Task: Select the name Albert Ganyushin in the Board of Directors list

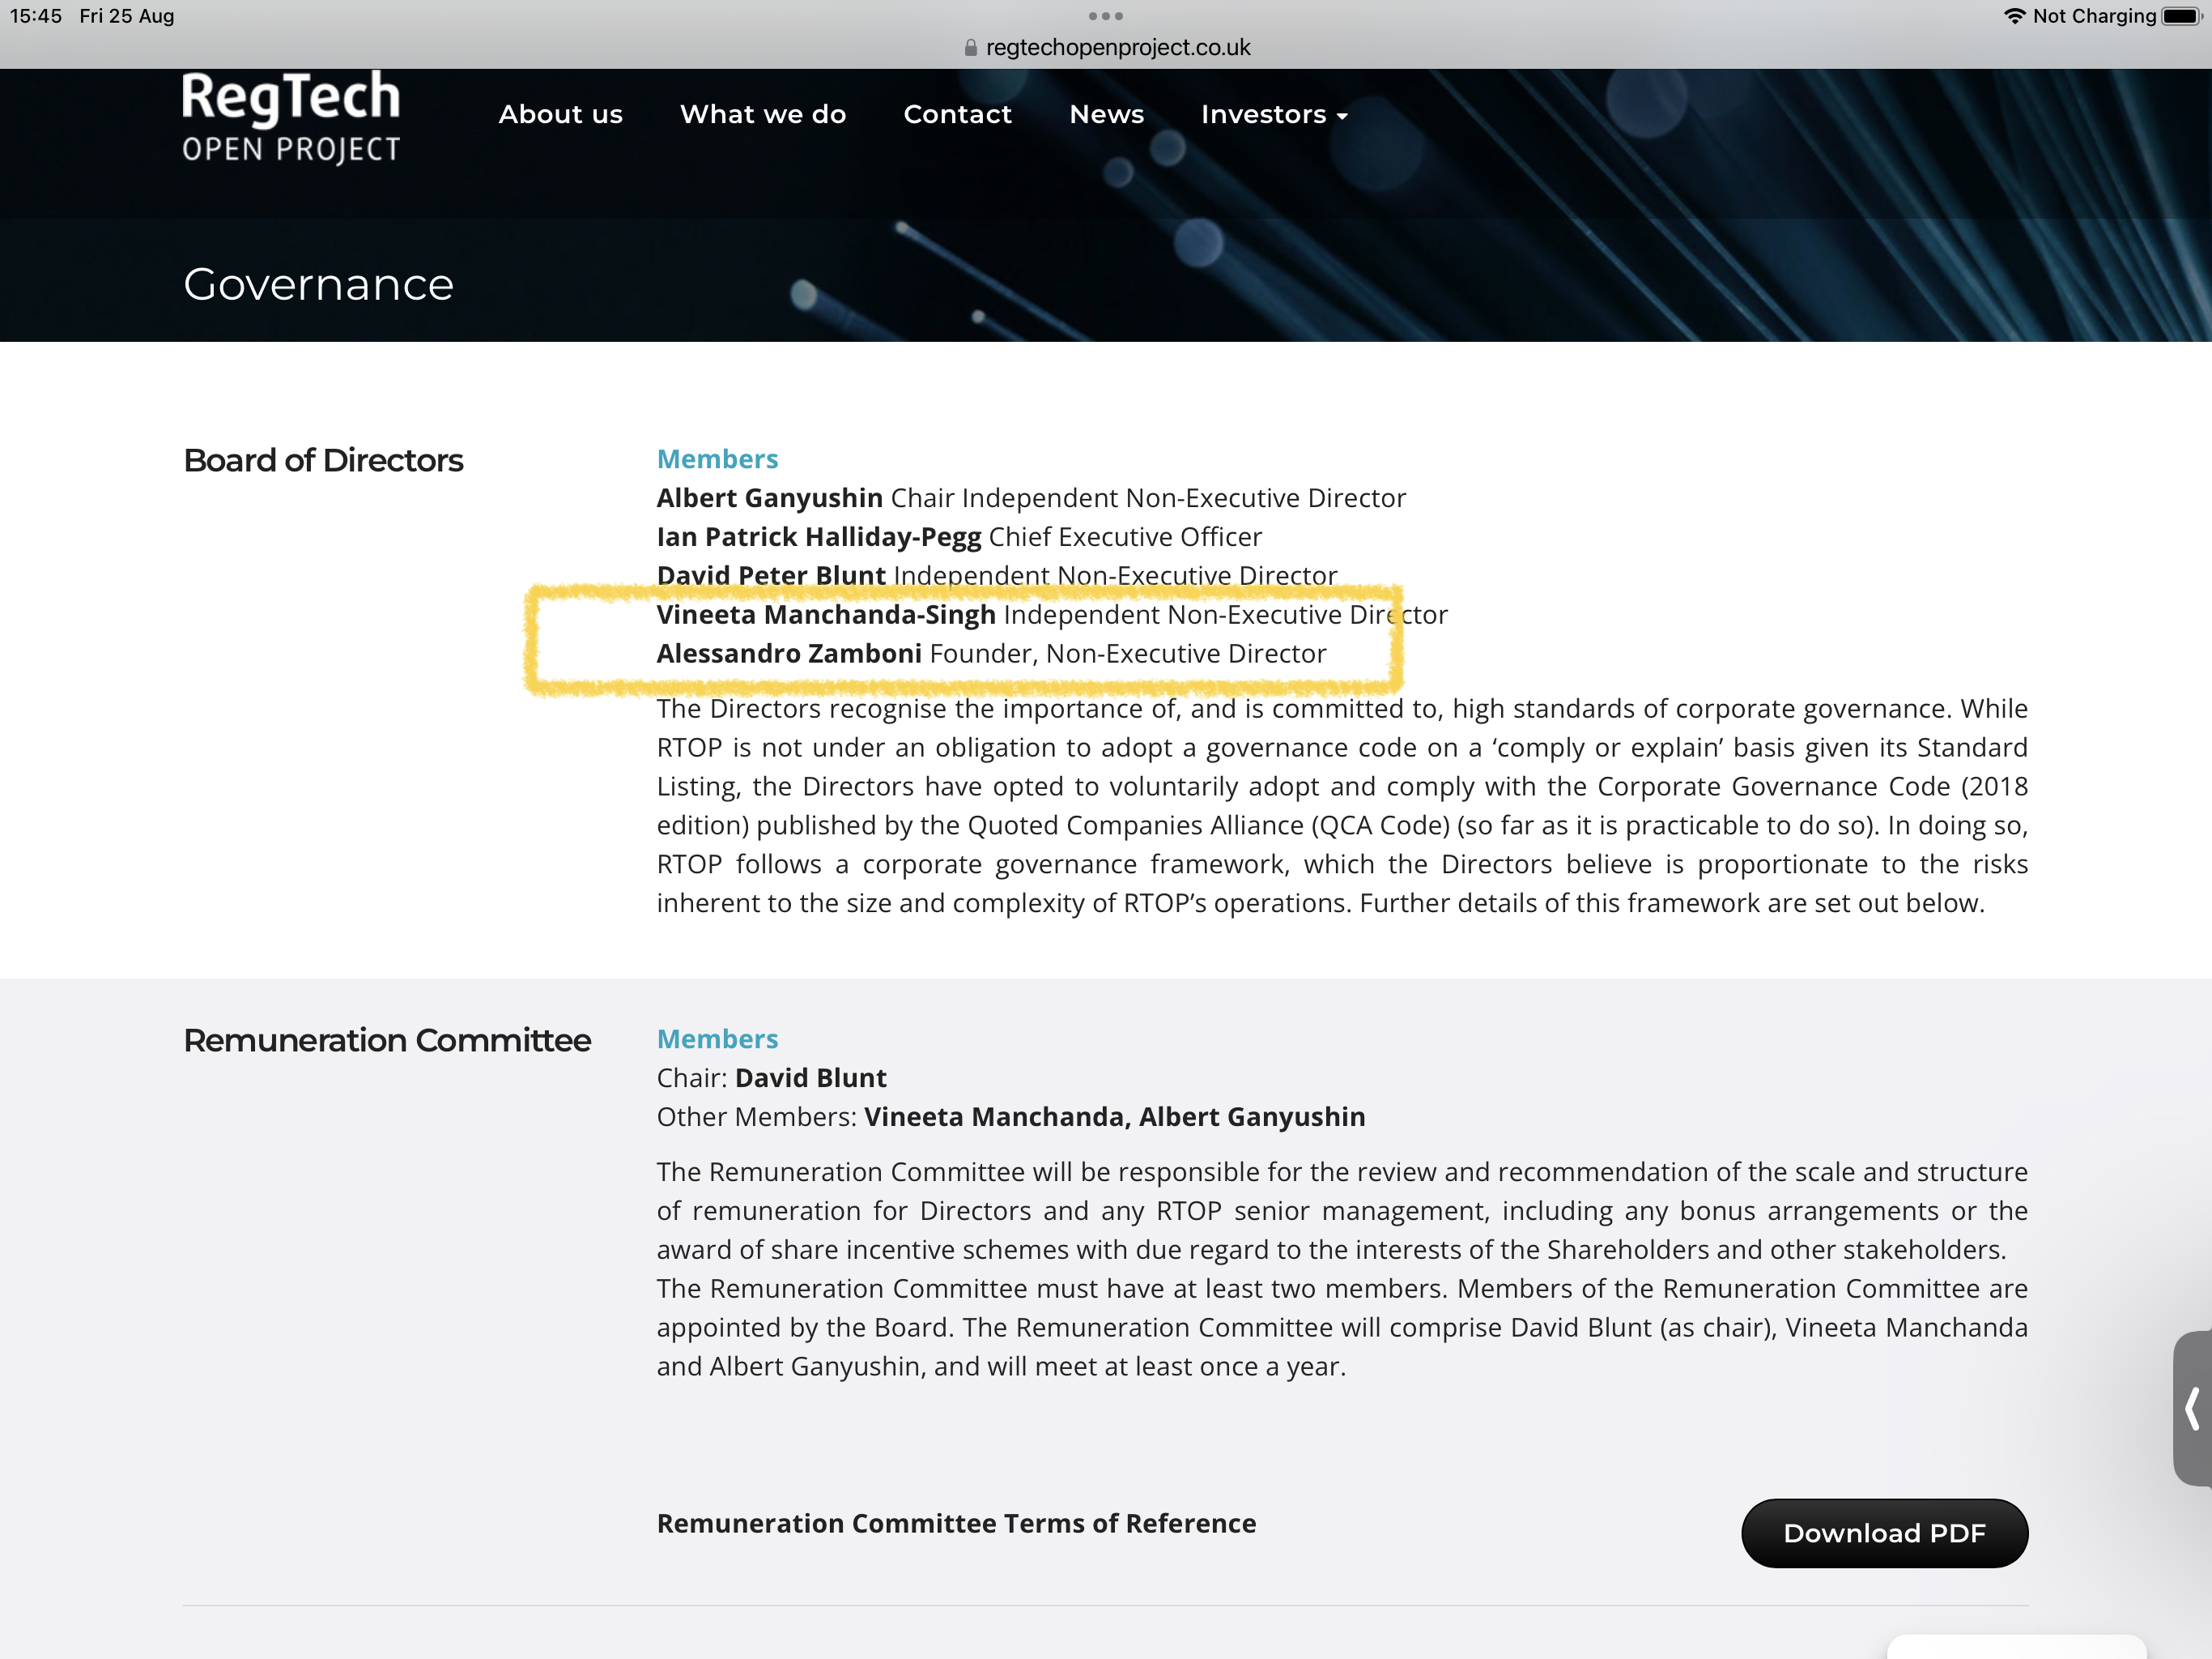Action: (x=769, y=498)
